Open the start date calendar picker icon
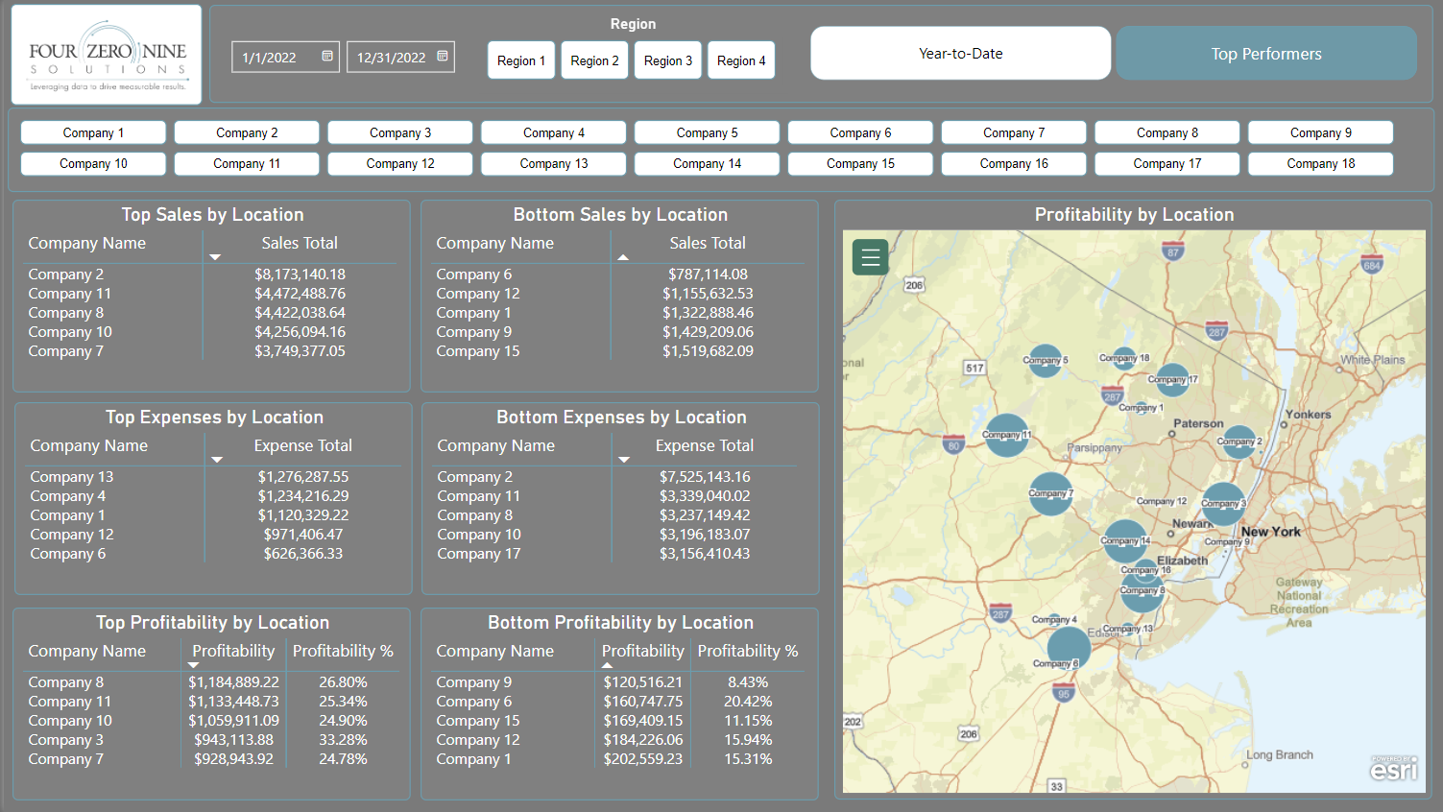Screen dimensions: 1443x812 click(x=327, y=57)
